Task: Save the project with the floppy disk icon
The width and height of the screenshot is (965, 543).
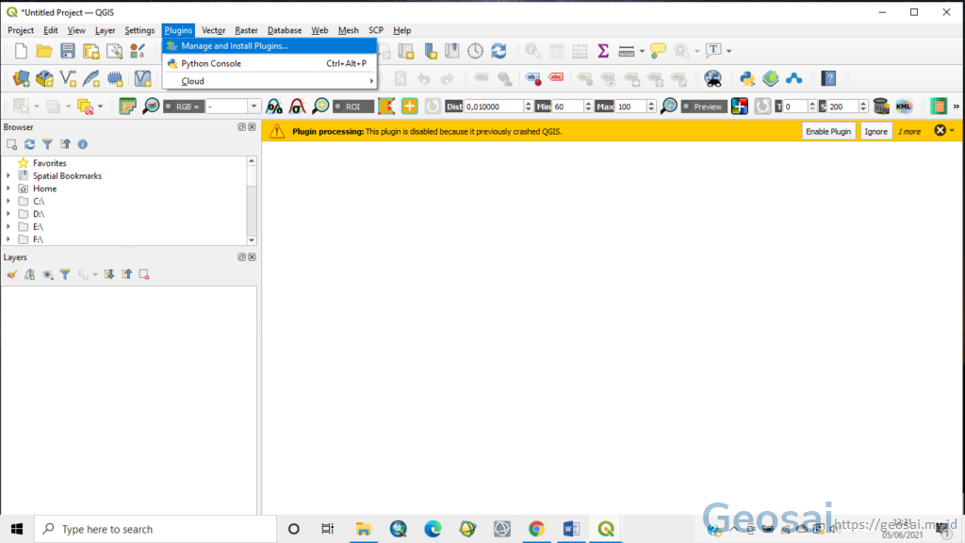Action: 68,51
